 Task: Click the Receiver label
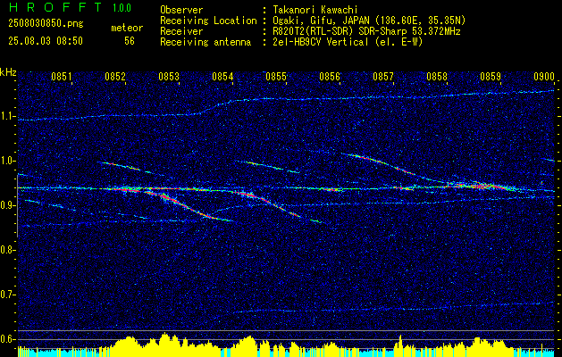pos(181,31)
